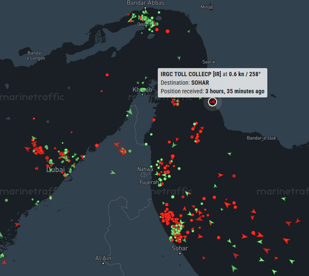Click the green arrow vessel southwest of Seerik
Viewport: 309px width, 276px height.
179,58
